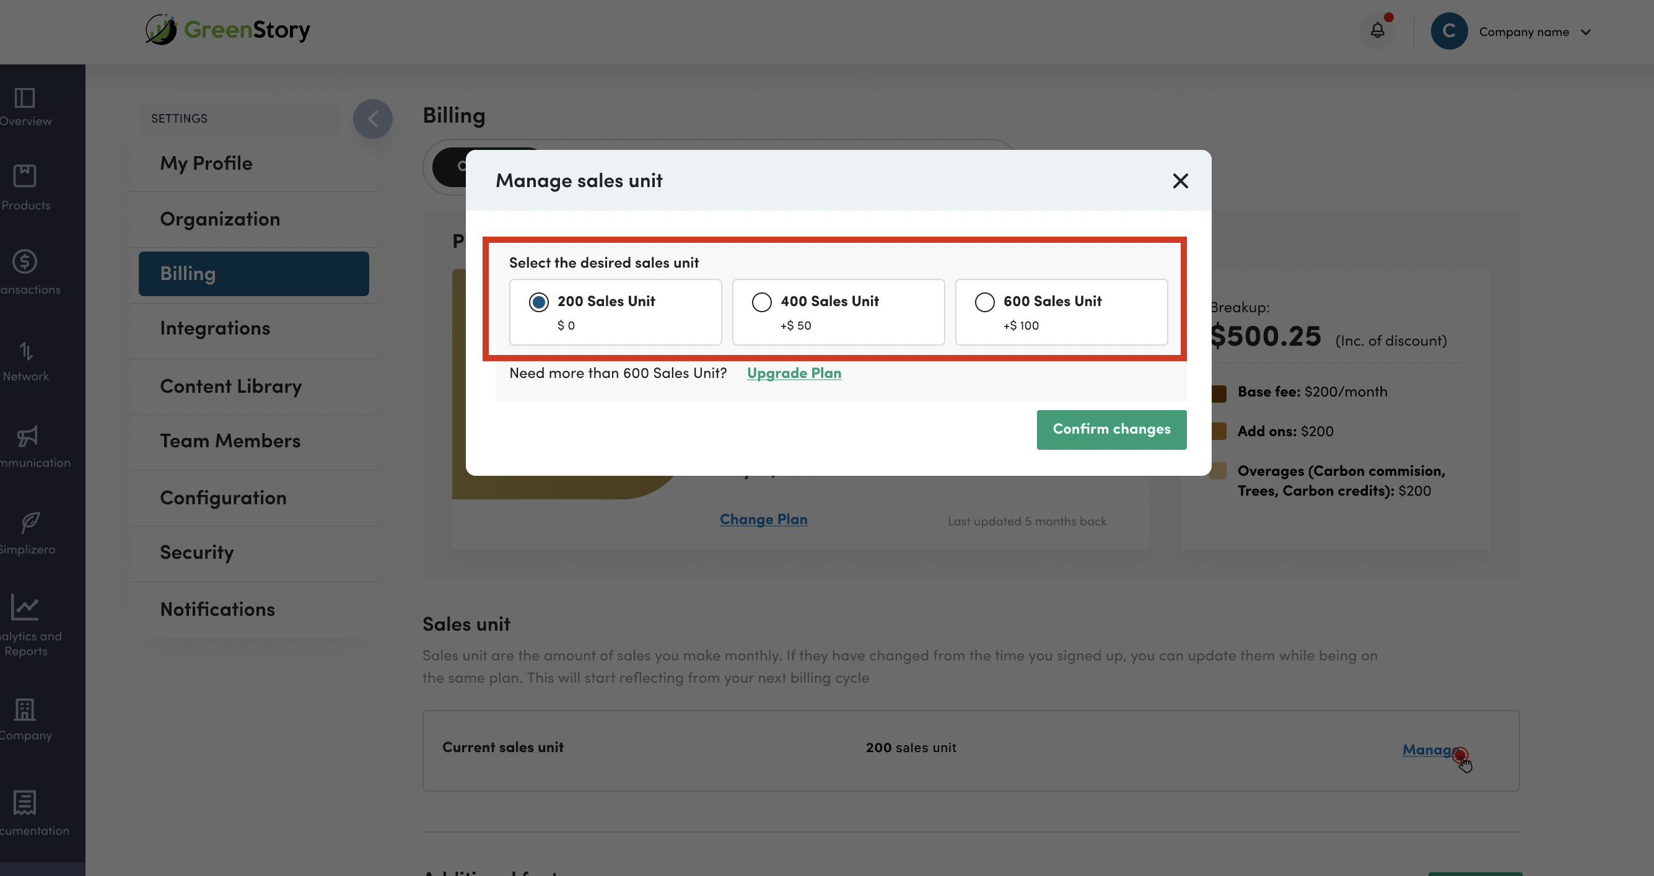Image resolution: width=1654 pixels, height=876 pixels.
Task: Click the Overview sidebar icon
Action: click(24, 99)
